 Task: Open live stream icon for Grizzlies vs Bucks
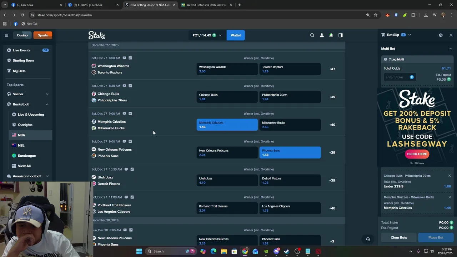click(124, 114)
